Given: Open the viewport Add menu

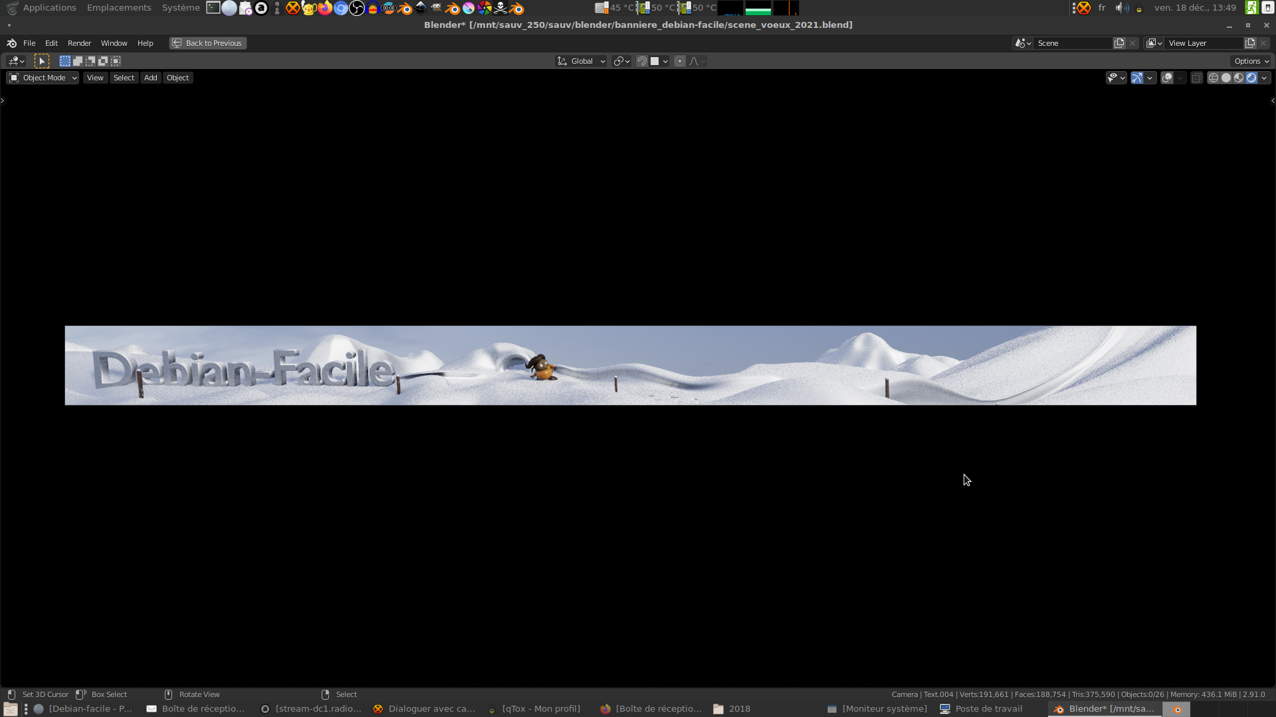Looking at the screenshot, I should pos(151,78).
